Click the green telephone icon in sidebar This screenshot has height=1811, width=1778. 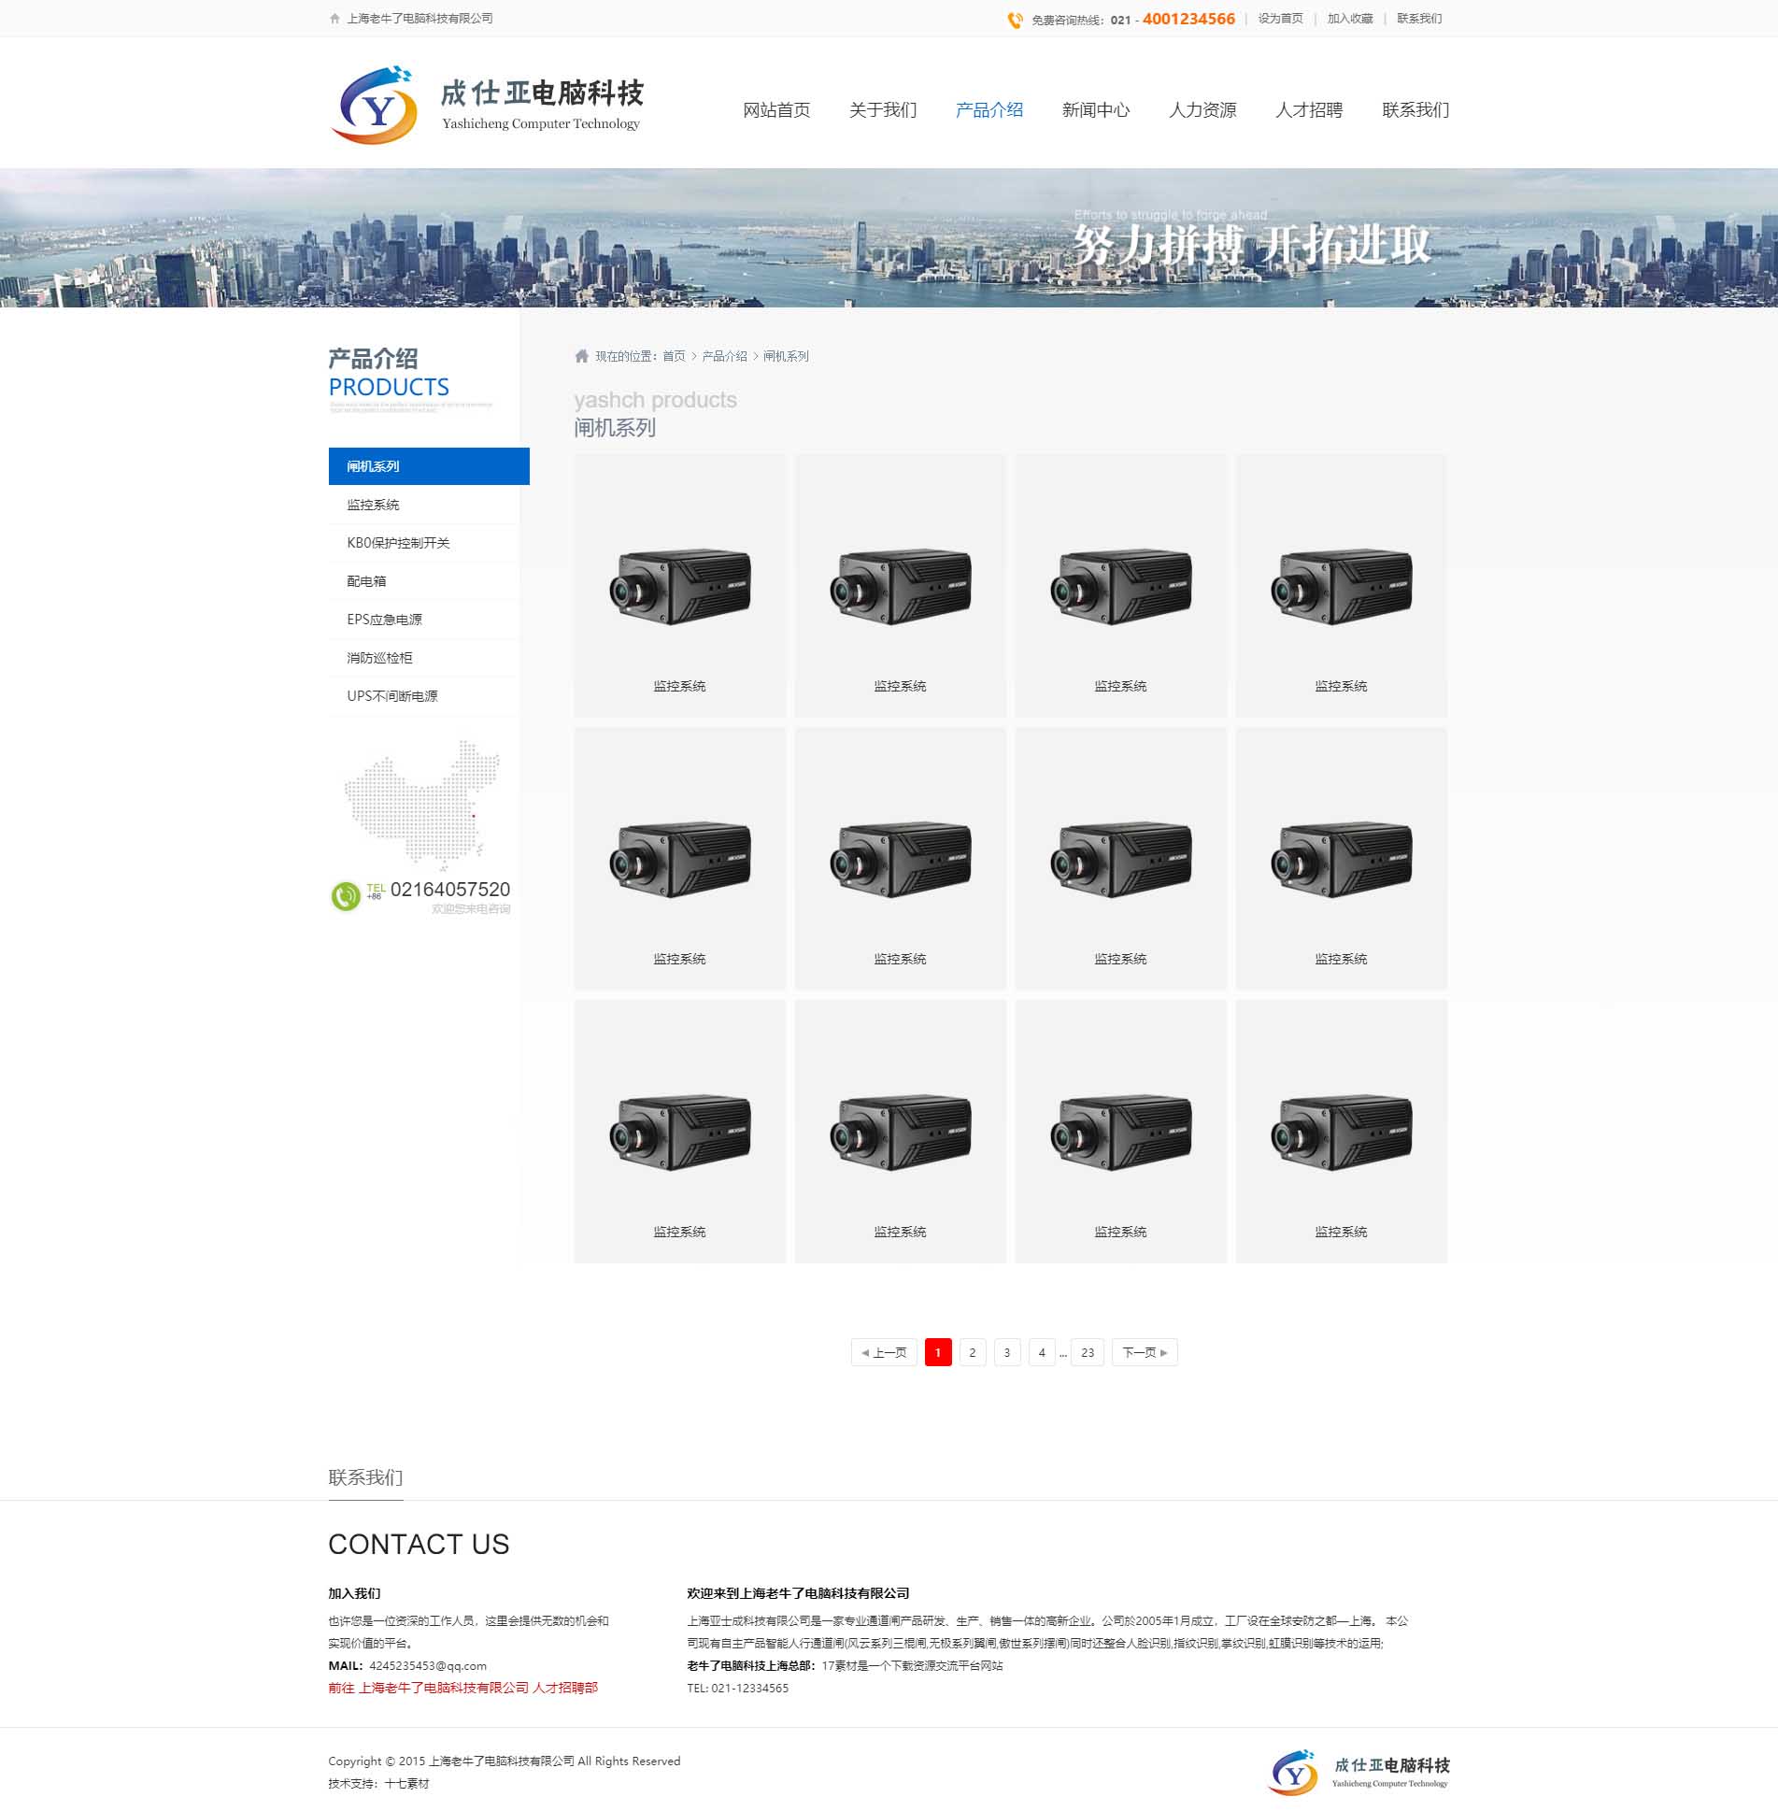pyautogui.click(x=346, y=895)
